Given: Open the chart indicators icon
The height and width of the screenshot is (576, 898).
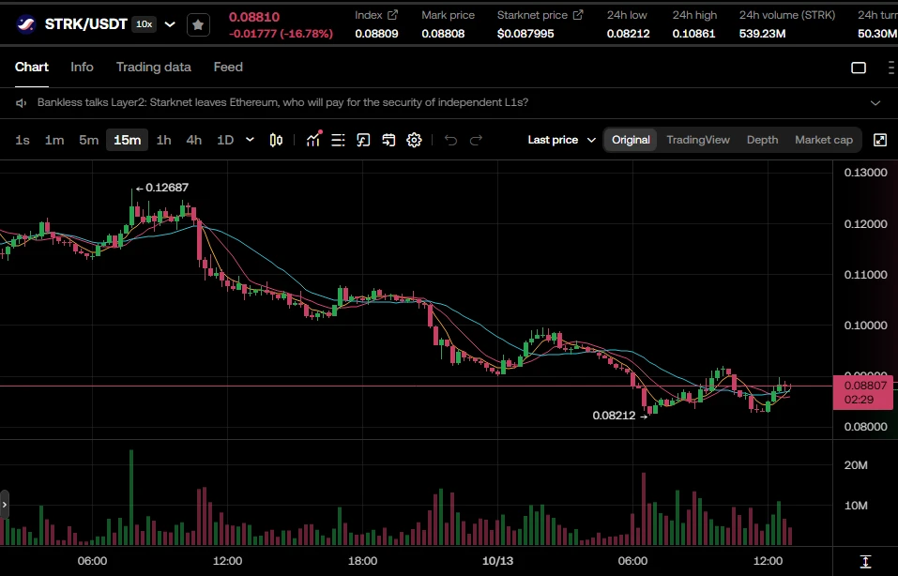Looking at the screenshot, I should click(x=313, y=140).
